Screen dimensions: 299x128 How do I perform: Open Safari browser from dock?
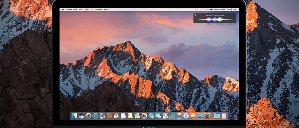pos(95,116)
